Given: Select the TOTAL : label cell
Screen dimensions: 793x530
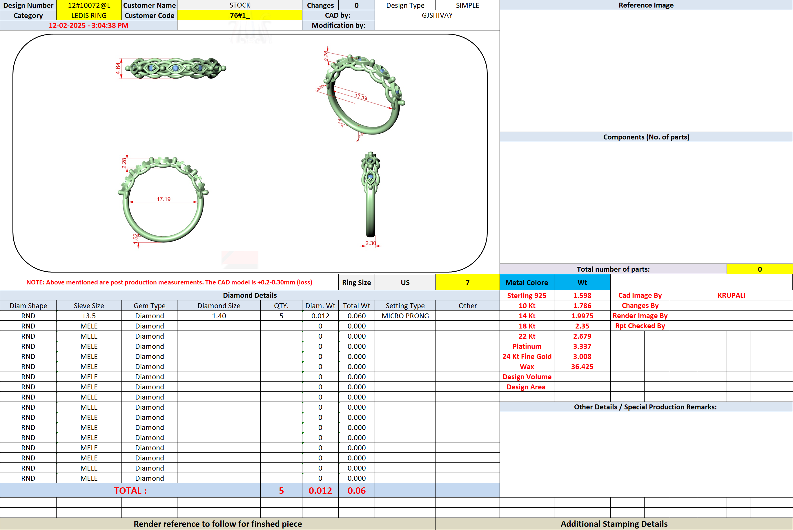Looking at the screenshot, I should point(130,491).
